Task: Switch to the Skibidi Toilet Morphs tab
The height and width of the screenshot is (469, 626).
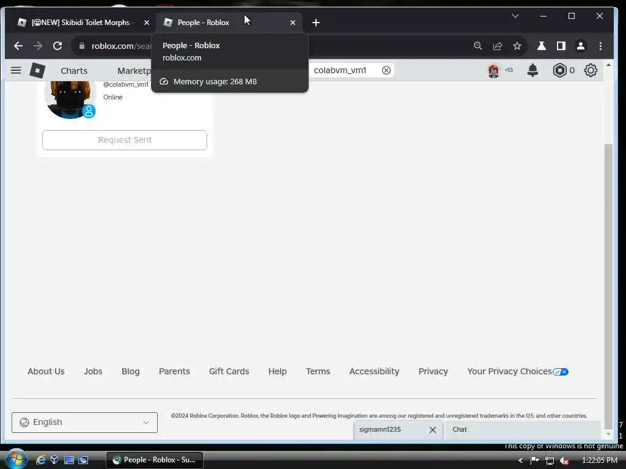Action: 81,23
